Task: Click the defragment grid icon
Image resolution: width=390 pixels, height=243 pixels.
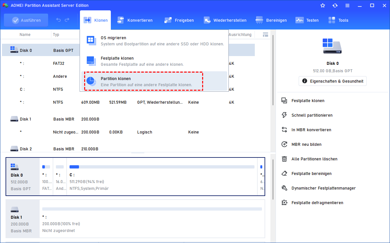Action: tap(284, 202)
